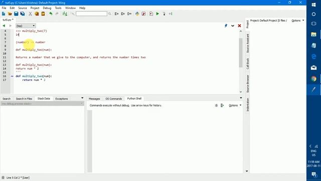Switch to the Messages tab
The width and height of the screenshot is (321, 181).
tap(94, 99)
